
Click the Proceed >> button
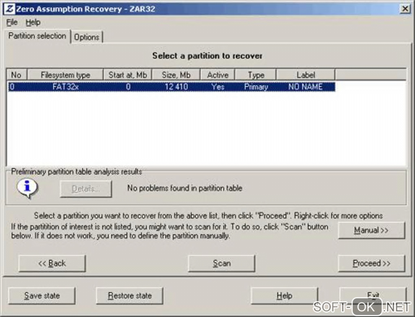pos(371,263)
